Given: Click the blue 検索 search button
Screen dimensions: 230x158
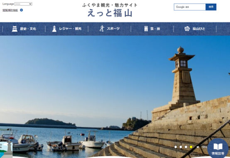Looking at the screenshot, I should coord(211,7).
